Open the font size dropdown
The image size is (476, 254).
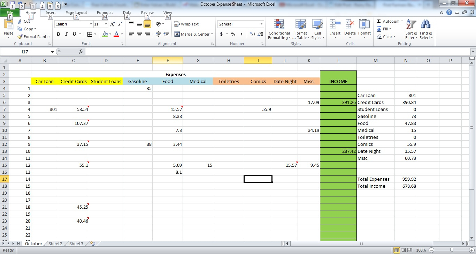[x=106, y=24]
